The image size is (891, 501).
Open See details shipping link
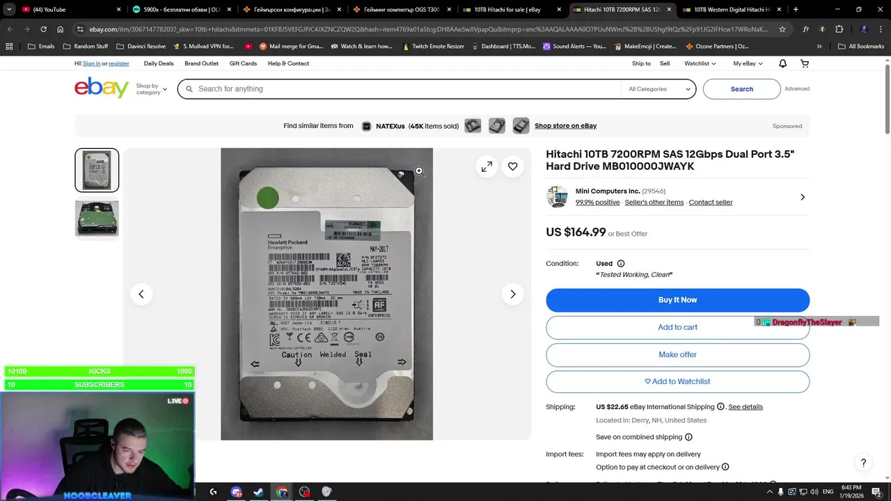pyautogui.click(x=746, y=407)
